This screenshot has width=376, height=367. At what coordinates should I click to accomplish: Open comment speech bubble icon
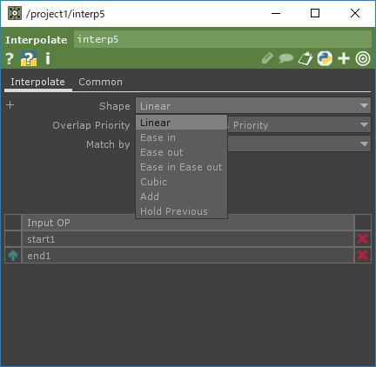tap(285, 58)
